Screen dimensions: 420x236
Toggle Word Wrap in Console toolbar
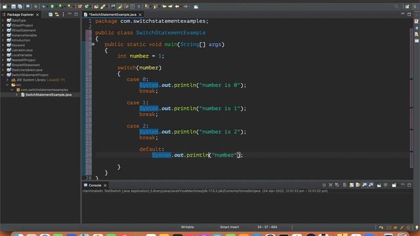click(358, 185)
